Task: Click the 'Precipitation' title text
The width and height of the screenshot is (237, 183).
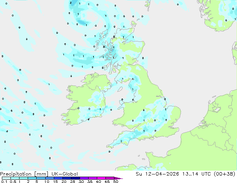Action: (16, 174)
